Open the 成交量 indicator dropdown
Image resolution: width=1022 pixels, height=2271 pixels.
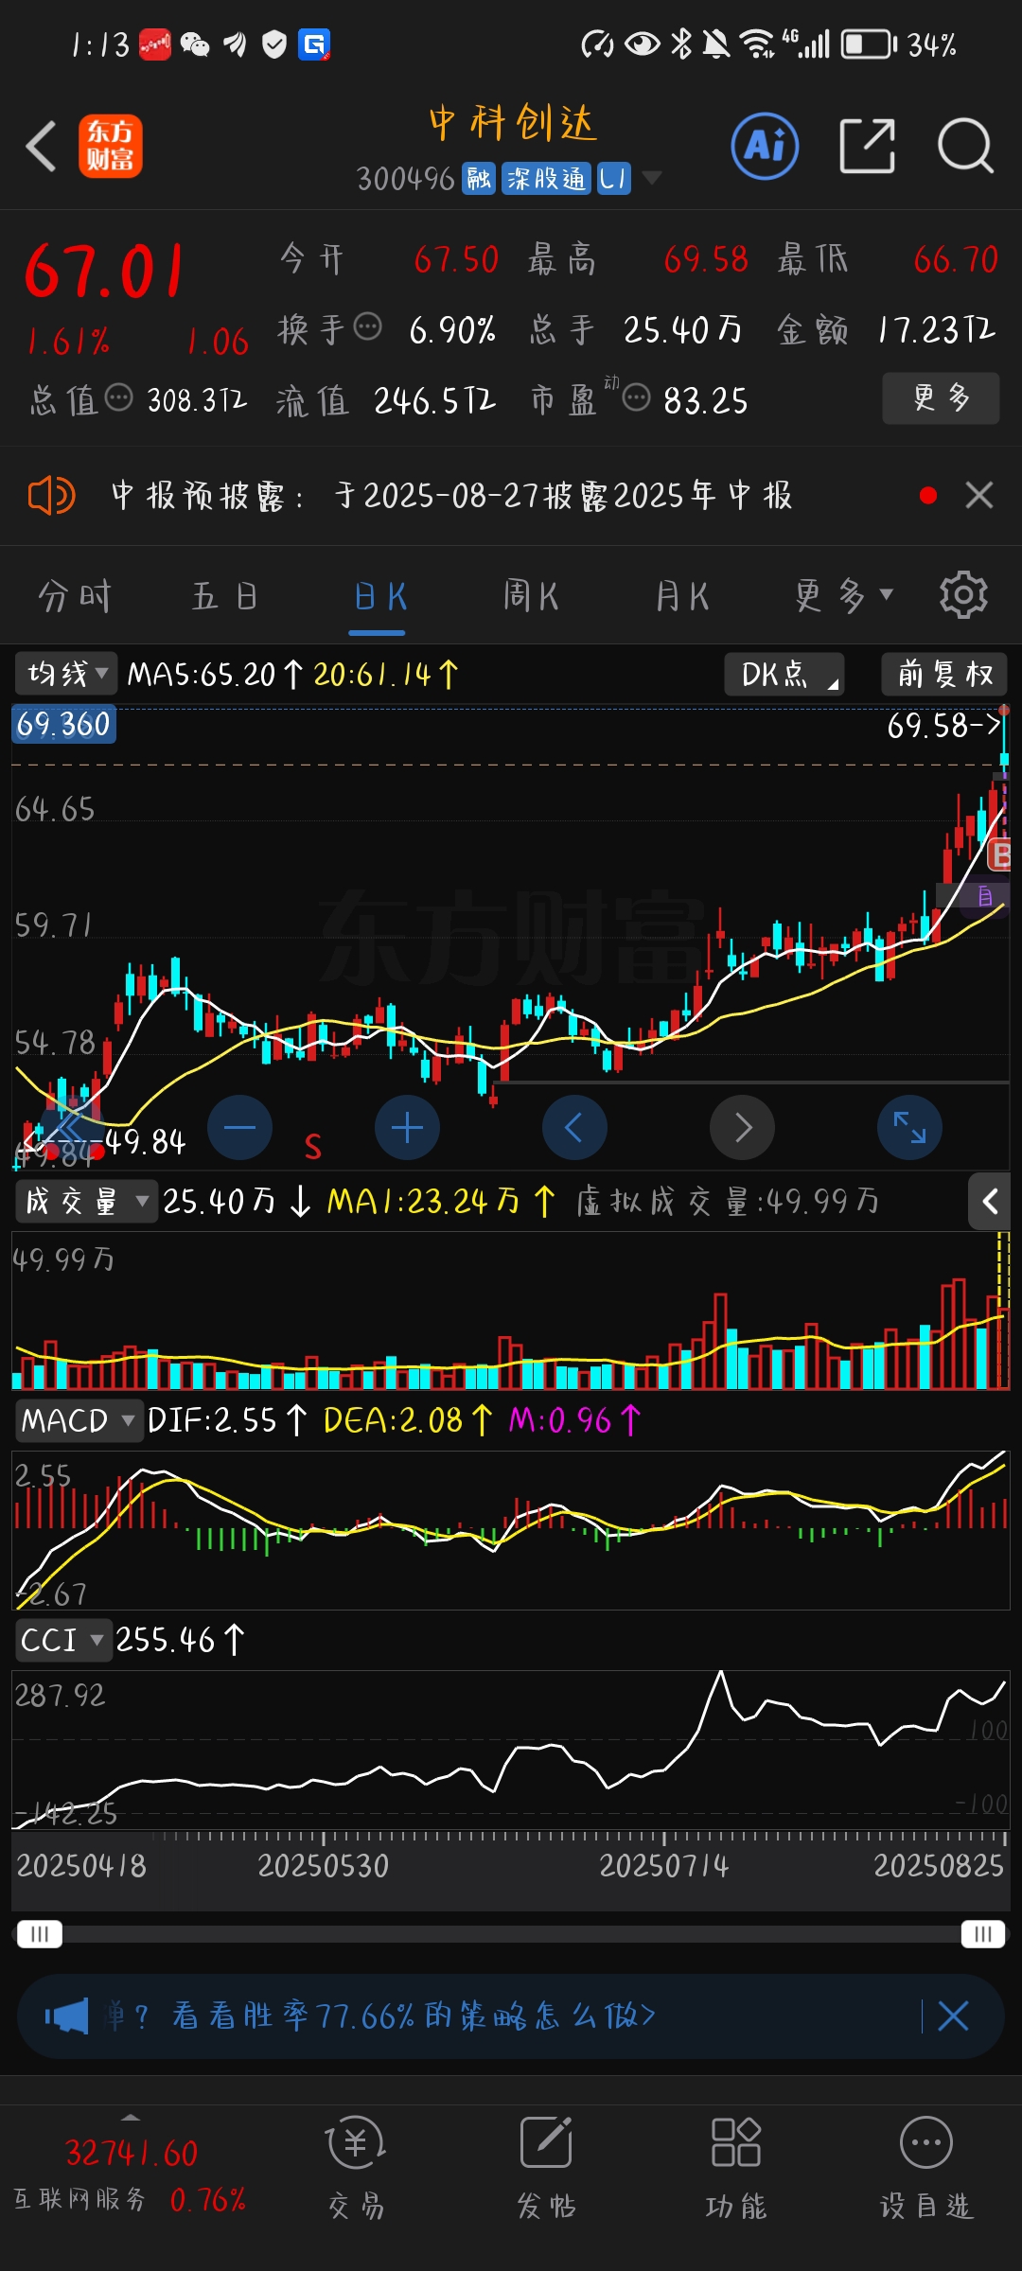[x=85, y=1202]
